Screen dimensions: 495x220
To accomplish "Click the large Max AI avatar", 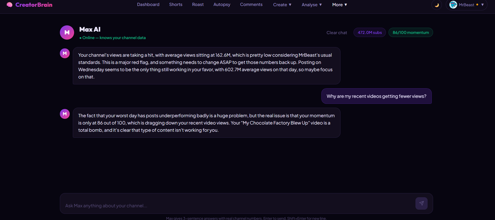I will 67,32.
